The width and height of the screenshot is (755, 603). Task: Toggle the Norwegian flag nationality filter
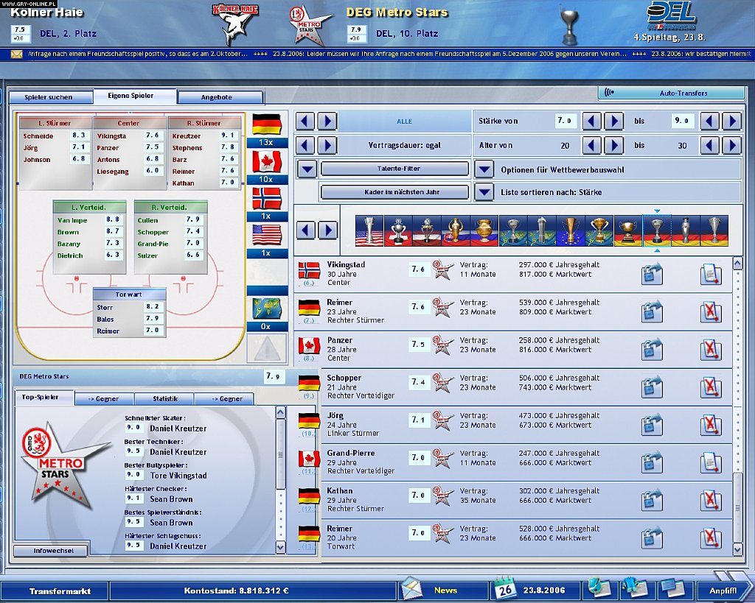tap(265, 198)
